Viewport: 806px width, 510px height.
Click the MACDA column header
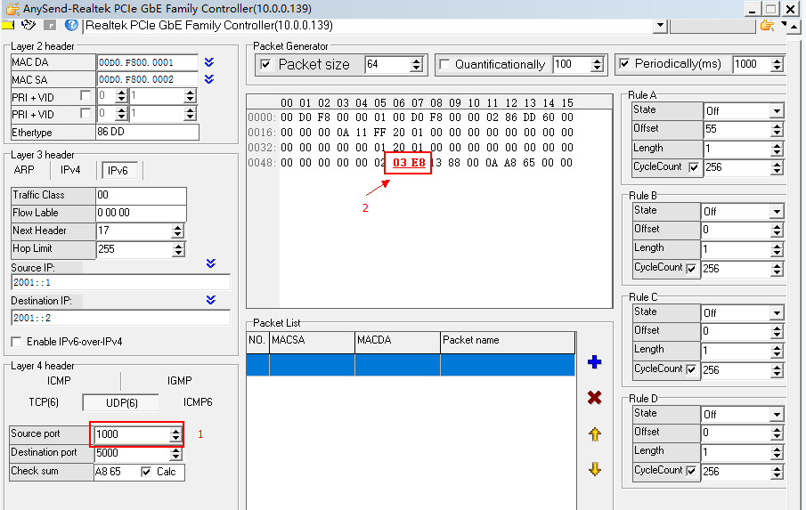(397, 342)
